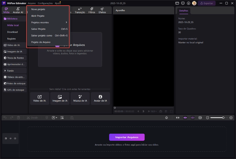Expand the Projetos recentes submenu
Screen dimensions: 236x159
(x=49, y=22)
